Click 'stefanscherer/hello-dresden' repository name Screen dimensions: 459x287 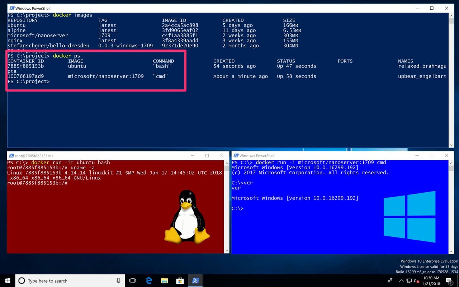click(48, 46)
